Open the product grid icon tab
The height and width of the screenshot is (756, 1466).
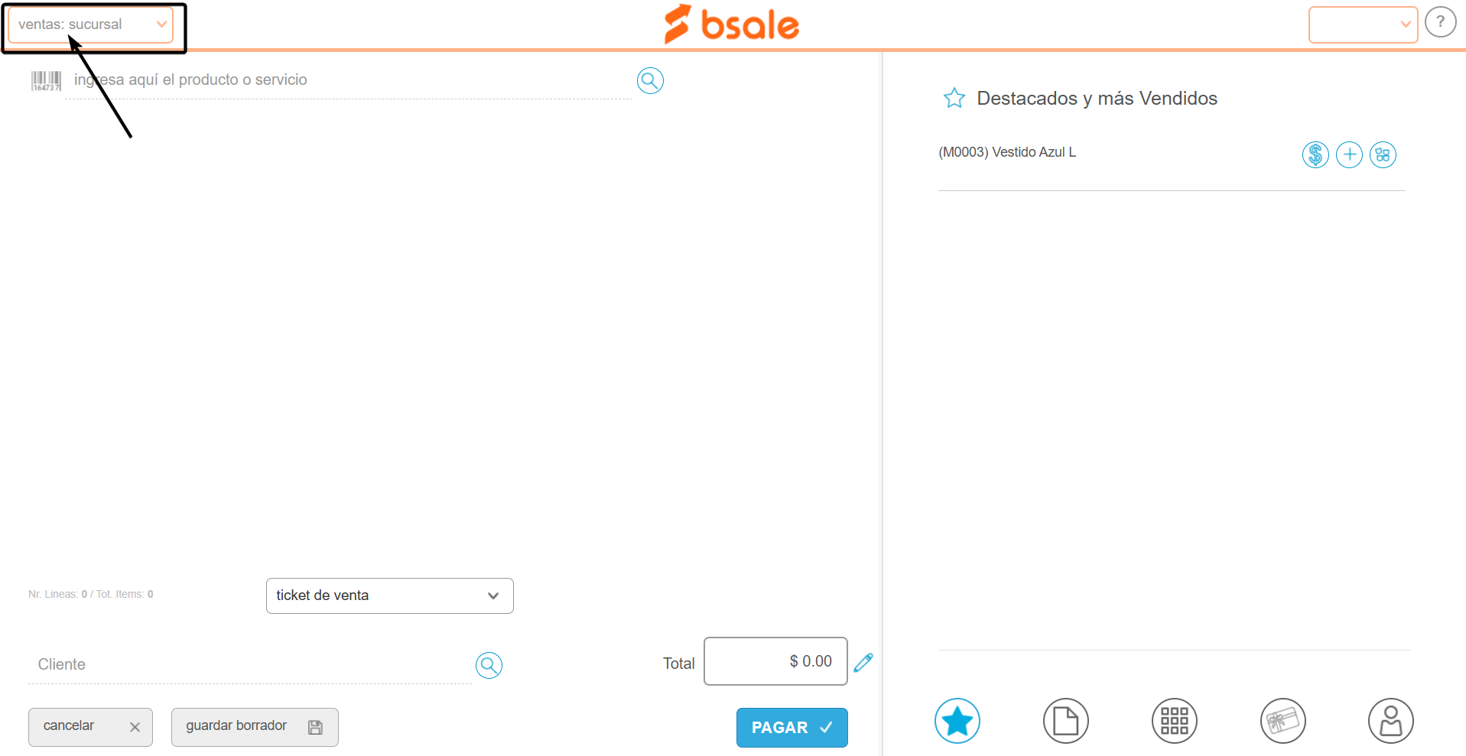[1174, 721]
